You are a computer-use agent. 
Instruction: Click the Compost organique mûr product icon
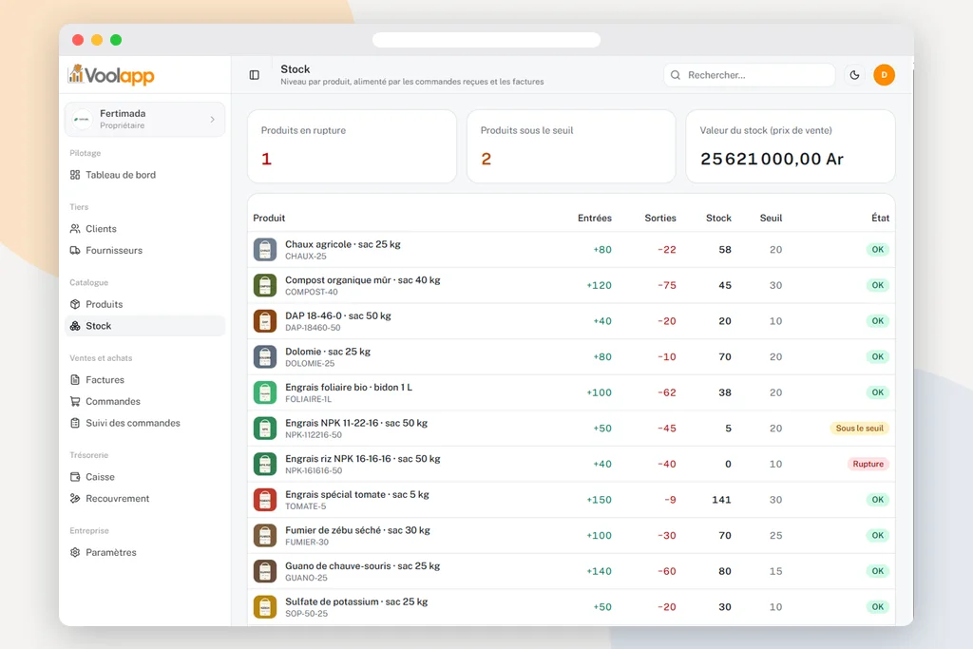pos(265,285)
